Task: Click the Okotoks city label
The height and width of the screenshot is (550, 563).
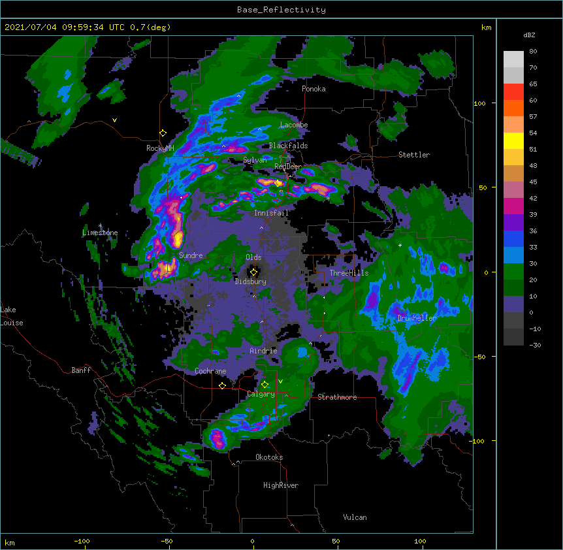Action: 269,457
